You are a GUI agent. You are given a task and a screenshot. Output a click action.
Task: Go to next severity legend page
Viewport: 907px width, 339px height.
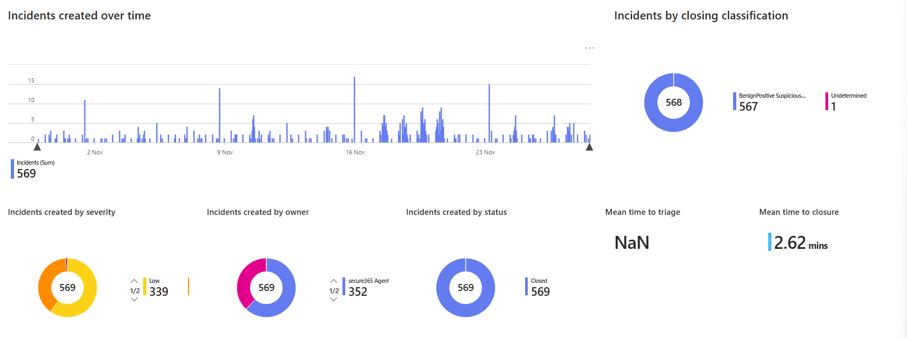[x=135, y=300]
